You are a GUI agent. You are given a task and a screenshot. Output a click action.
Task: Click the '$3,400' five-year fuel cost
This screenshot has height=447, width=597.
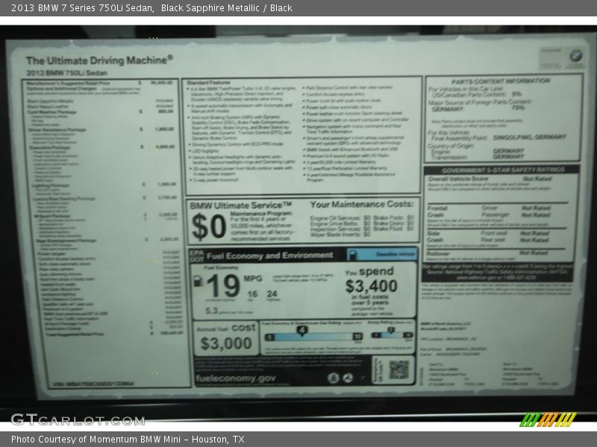tap(371, 286)
